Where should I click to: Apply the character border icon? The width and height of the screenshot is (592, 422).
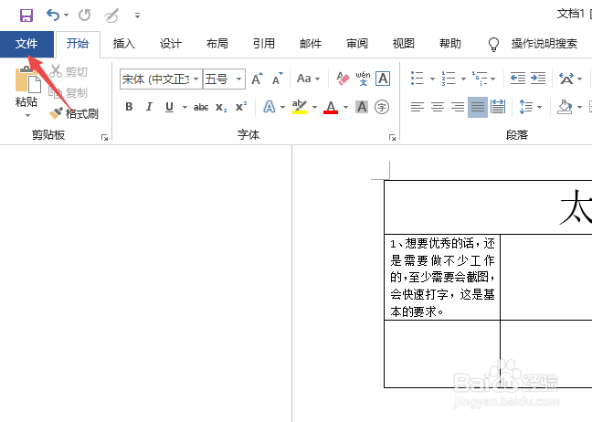(383, 79)
